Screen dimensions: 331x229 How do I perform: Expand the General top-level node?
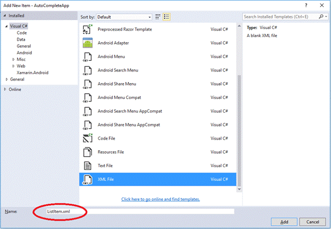coord(7,79)
